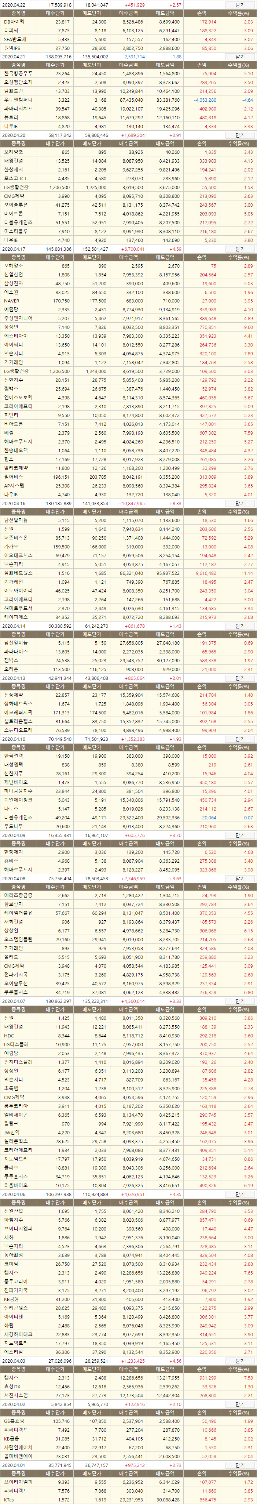This screenshot has height=1504, width=257.
Task: Select the 원익IPS row
Action: 128,48
